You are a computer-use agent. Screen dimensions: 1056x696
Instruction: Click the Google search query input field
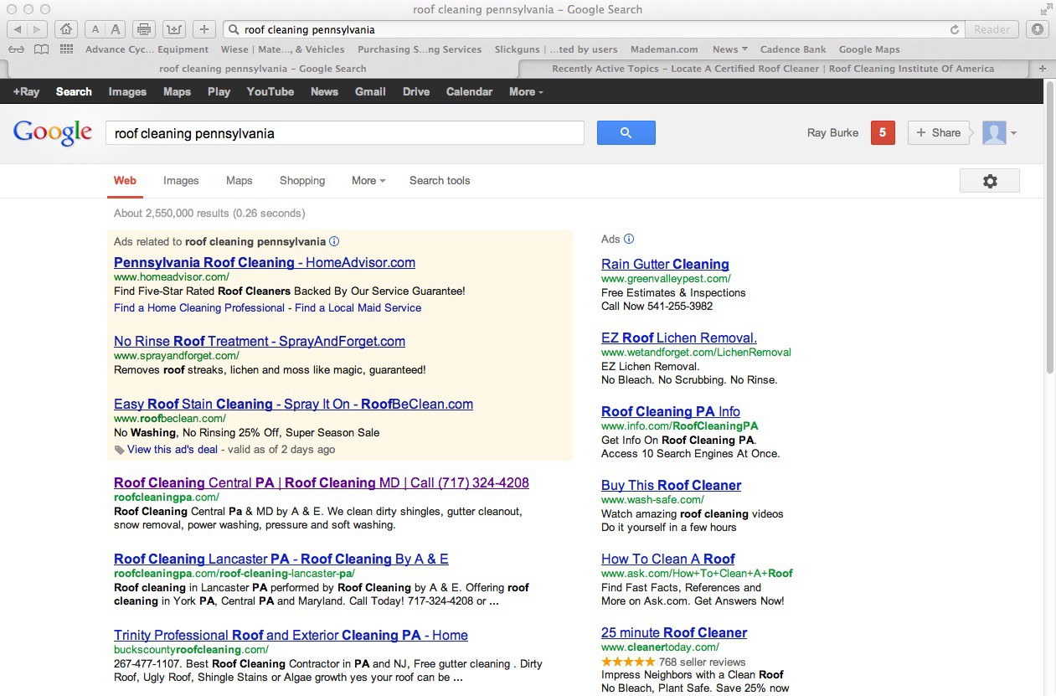(344, 133)
